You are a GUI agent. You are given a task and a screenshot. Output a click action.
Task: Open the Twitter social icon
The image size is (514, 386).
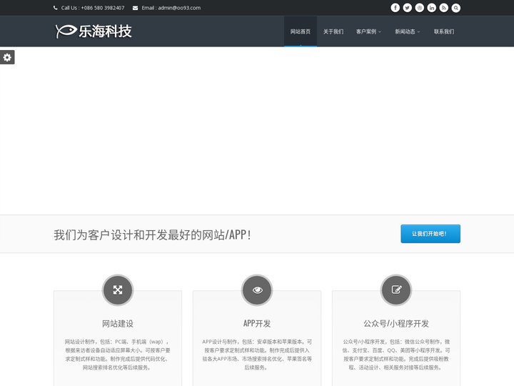pyautogui.click(x=407, y=8)
